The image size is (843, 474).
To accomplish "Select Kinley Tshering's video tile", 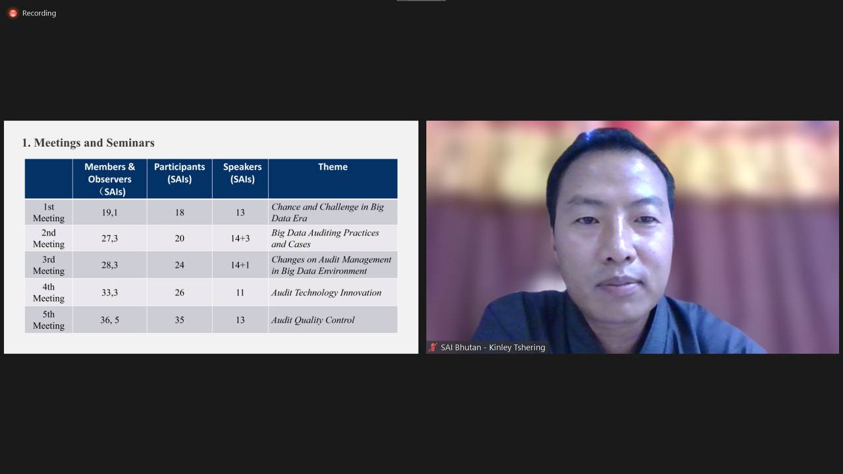I will (632, 237).
